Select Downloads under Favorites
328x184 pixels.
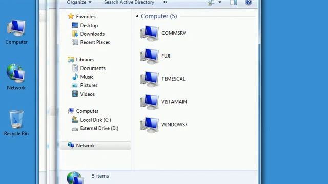[92, 34]
